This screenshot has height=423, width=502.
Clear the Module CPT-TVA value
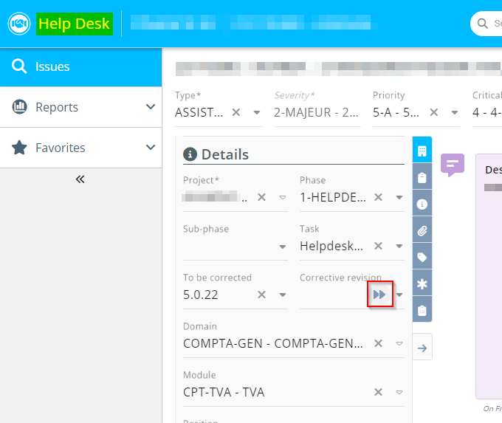(378, 393)
